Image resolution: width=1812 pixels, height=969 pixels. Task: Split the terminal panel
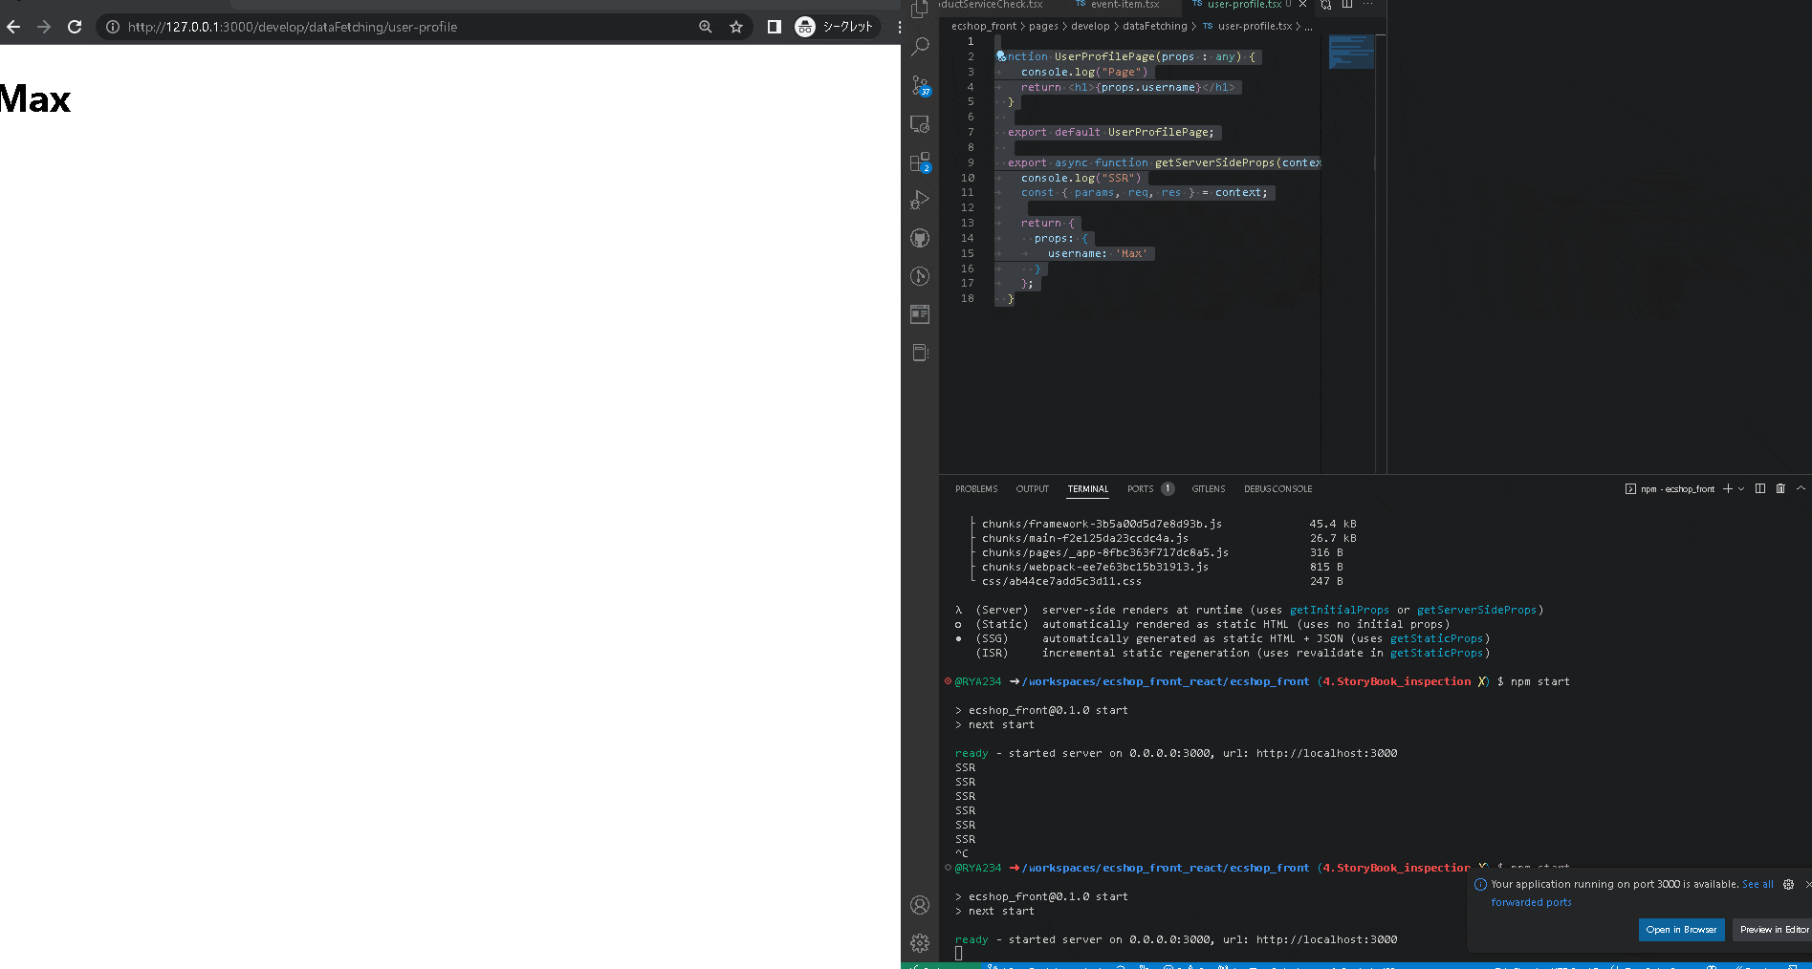click(x=1760, y=489)
